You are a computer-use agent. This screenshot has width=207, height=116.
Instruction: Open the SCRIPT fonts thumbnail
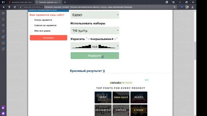coord(139,97)
